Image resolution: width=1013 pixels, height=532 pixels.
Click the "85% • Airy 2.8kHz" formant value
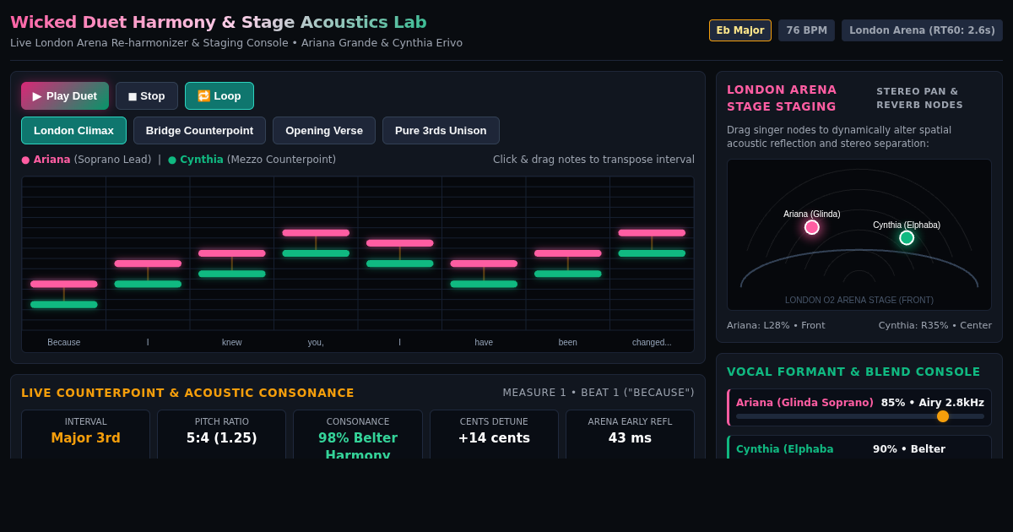tap(933, 403)
